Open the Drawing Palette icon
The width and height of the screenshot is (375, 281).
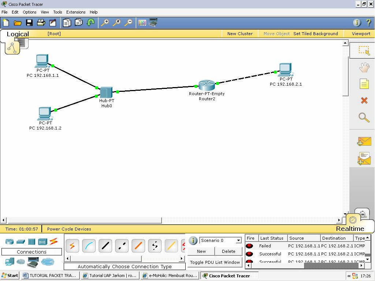142,23
